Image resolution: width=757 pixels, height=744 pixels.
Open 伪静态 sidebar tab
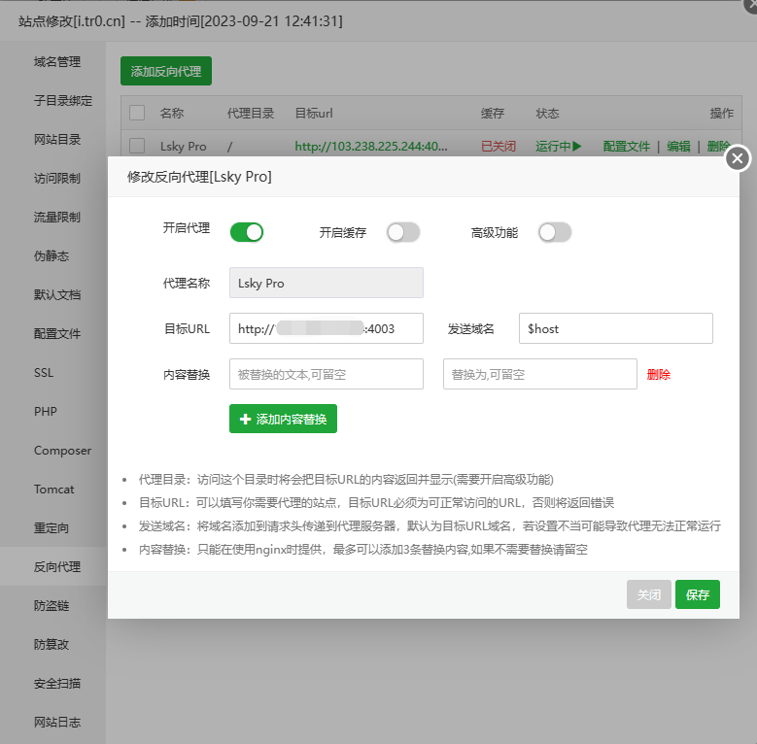point(52,255)
